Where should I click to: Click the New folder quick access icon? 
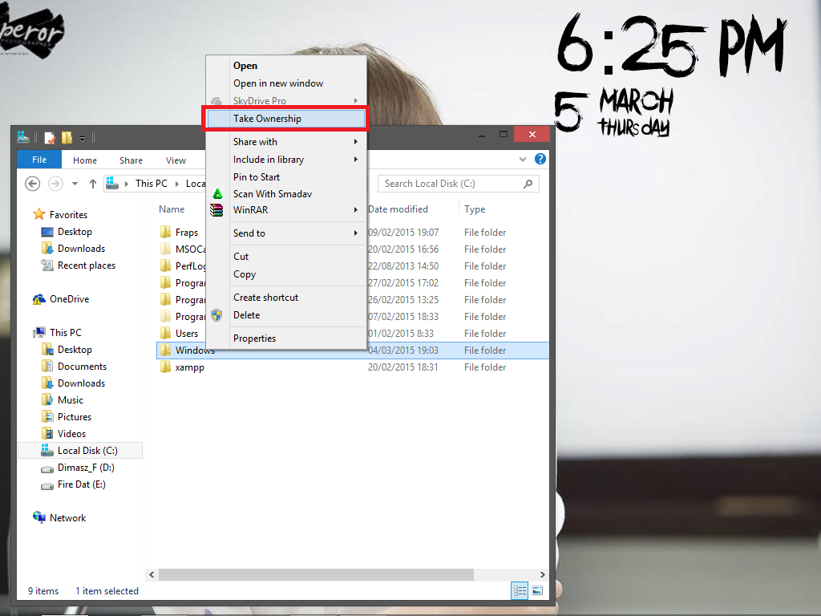[x=67, y=138]
